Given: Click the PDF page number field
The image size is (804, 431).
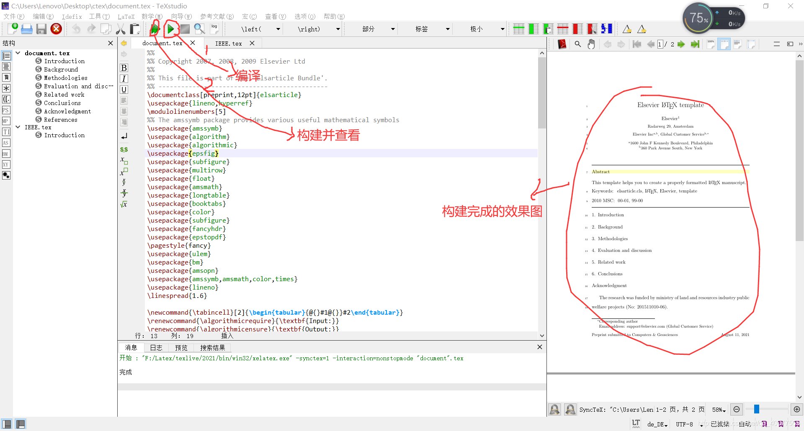Looking at the screenshot, I should (660, 44).
